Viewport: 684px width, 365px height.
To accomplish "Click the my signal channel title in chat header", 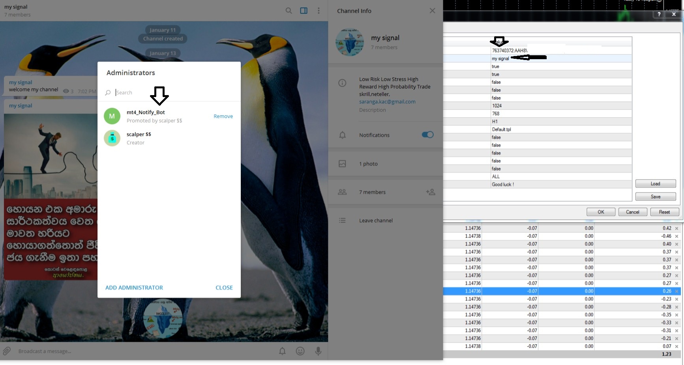I will click(x=16, y=7).
